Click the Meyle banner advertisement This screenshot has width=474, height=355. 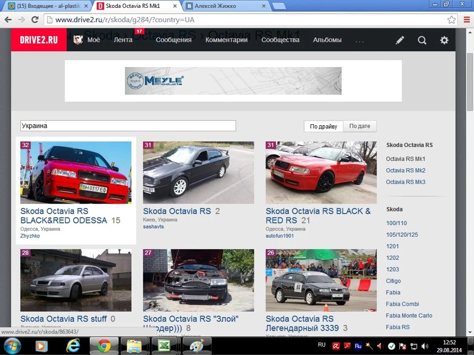233,81
